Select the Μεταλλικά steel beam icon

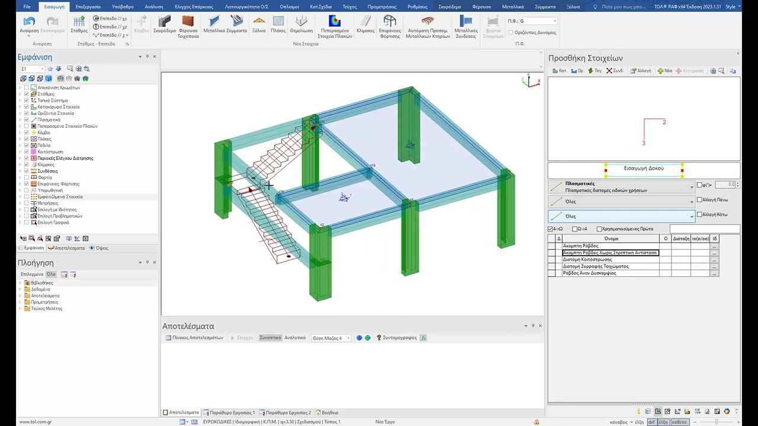tap(214, 22)
